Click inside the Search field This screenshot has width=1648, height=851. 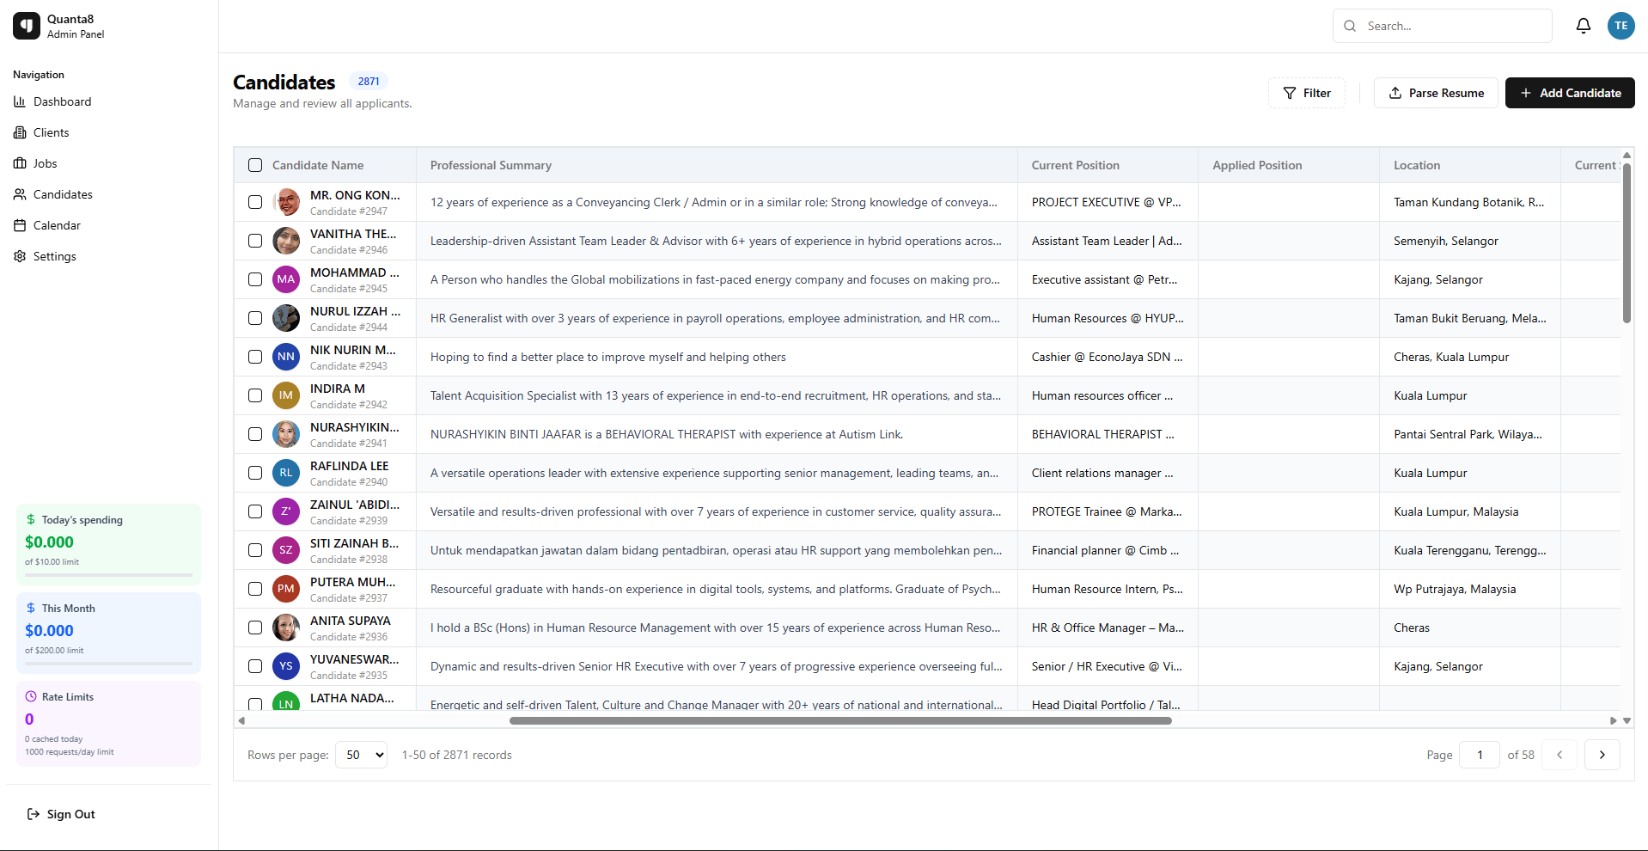(1444, 26)
